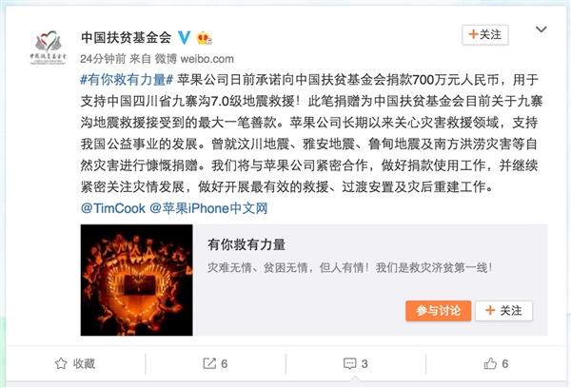The width and height of the screenshot is (571, 388).
Task: Click the repost share icon with 6
Action: [x=209, y=363]
